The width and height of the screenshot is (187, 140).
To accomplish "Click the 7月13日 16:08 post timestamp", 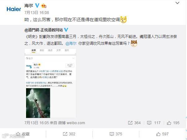I will tap(37, 12).
